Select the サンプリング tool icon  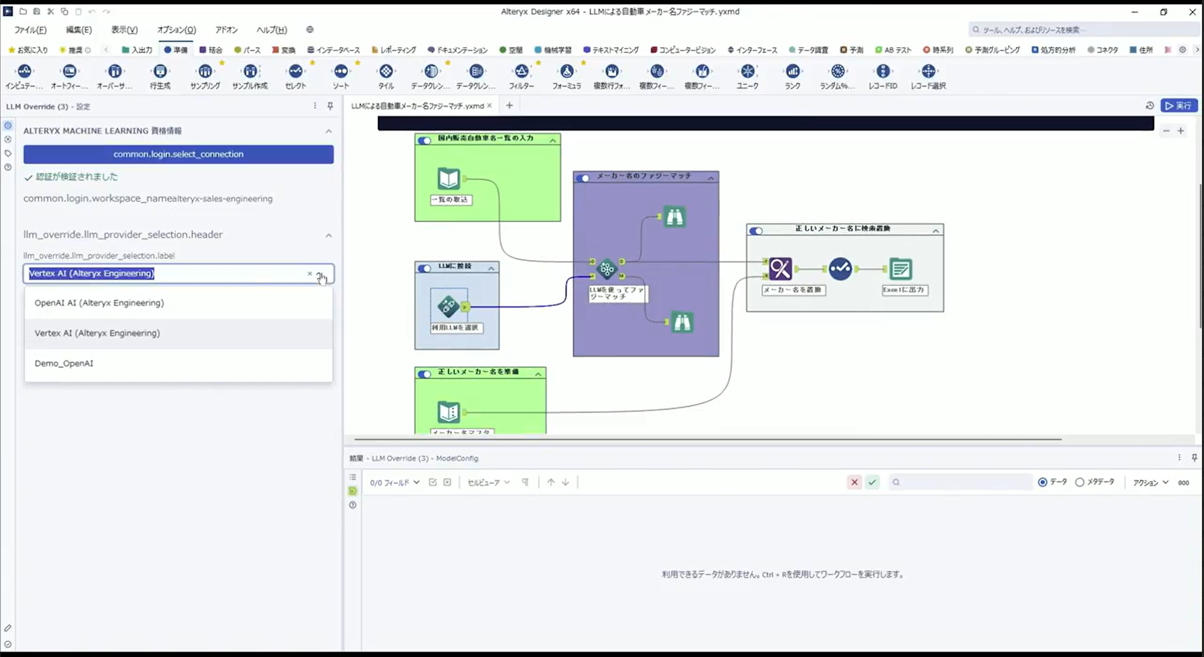pyautogui.click(x=205, y=71)
